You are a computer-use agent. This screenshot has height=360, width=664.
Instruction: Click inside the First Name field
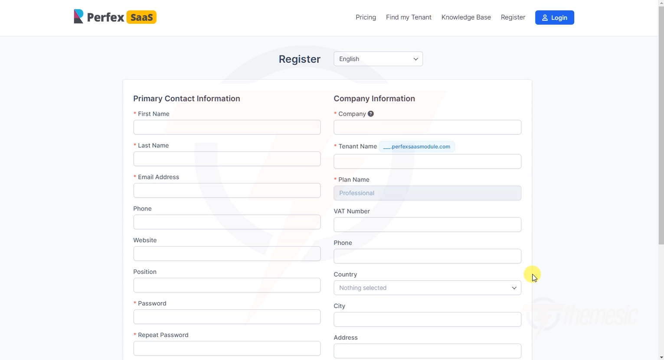226,127
